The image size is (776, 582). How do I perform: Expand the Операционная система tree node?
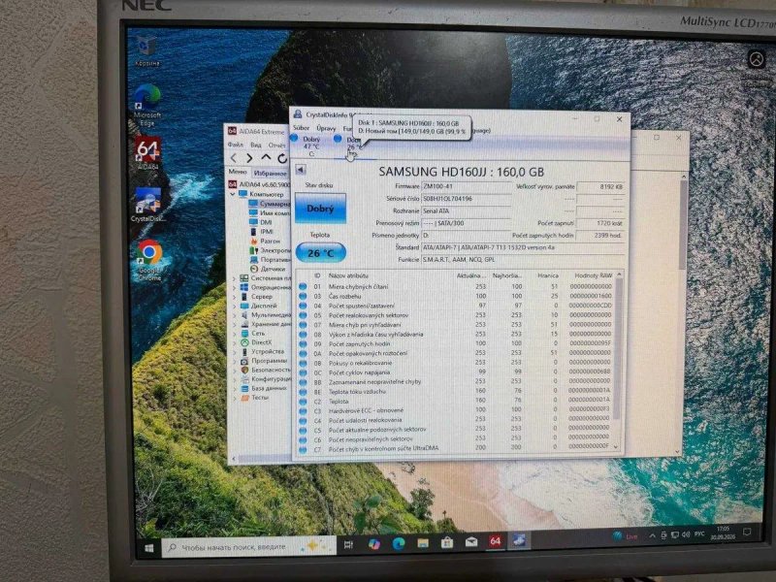tap(235, 287)
